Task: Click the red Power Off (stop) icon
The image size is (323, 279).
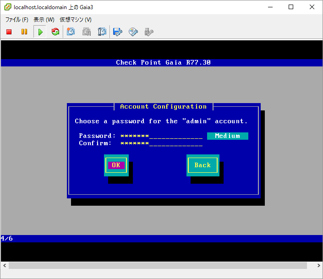Action: (x=9, y=32)
